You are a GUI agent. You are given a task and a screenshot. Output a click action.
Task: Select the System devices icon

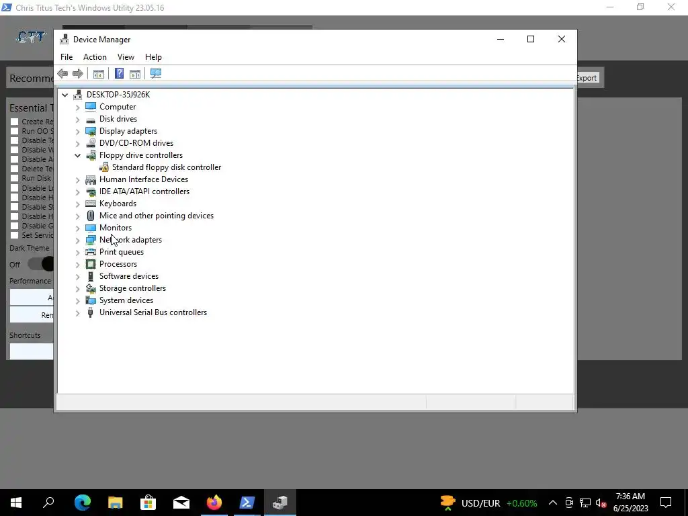[91, 300]
